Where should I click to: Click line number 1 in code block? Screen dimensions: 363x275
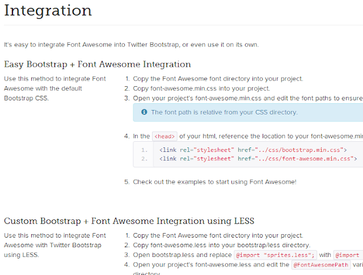click(x=144, y=150)
